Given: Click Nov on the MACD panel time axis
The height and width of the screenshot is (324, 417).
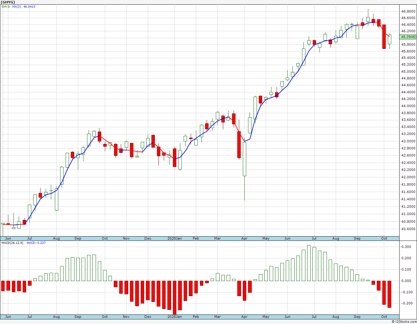Looking at the screenshot, I should pos(126,317).
